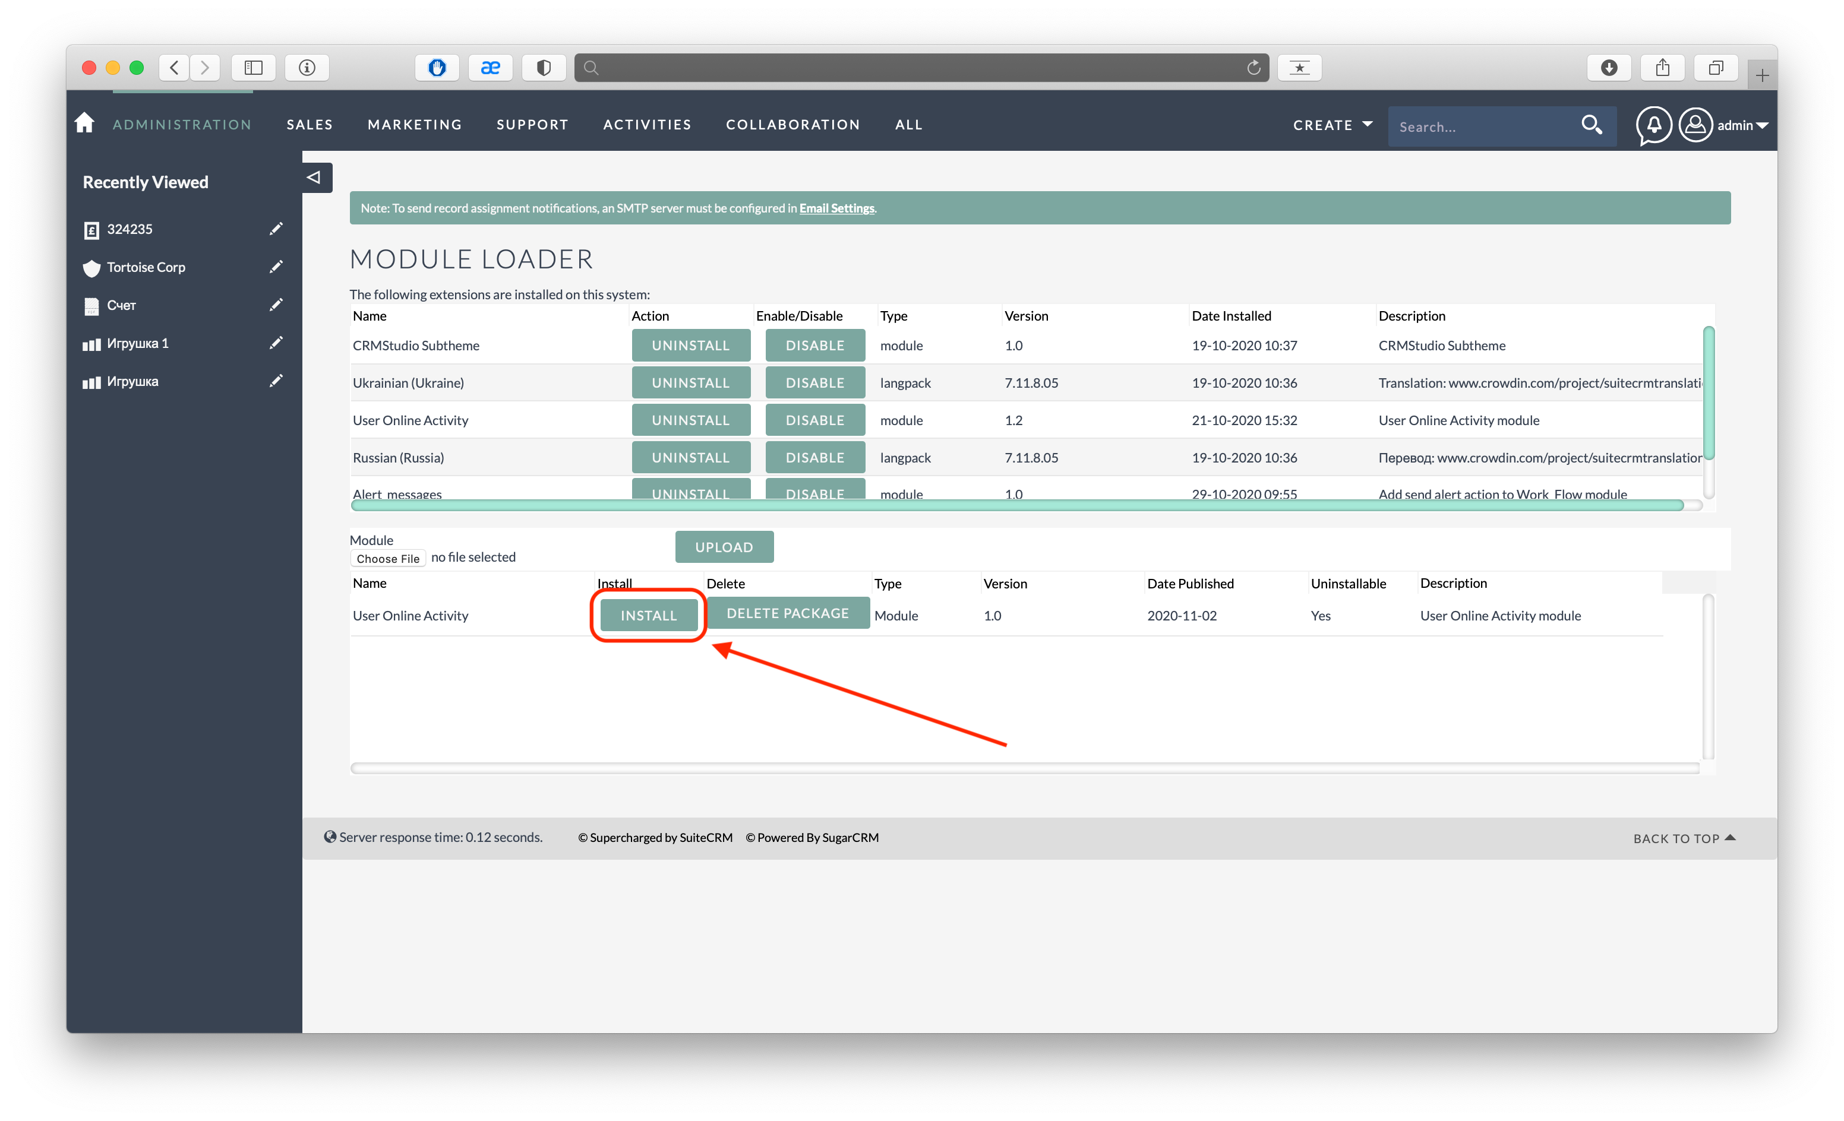This screenshot has height=1121, width=1844.
Task: Edit Tortoise Corp via pencil icon
Action: pos(276,267)
